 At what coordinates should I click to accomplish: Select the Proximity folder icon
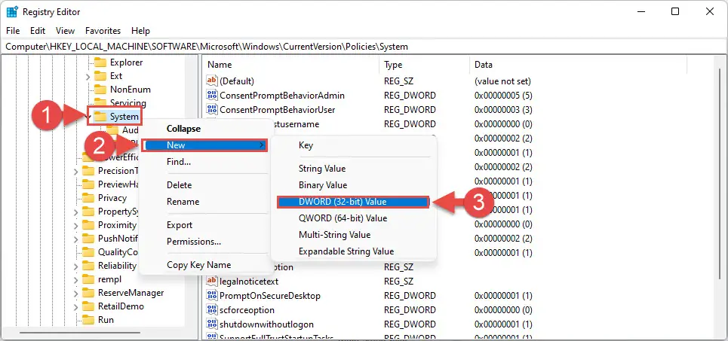(x=88, y=225)
